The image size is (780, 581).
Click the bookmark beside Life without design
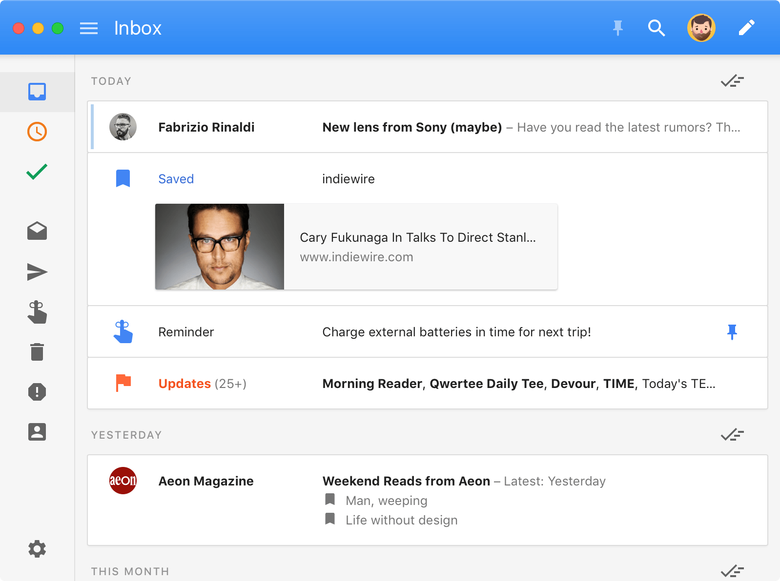tap(330, 519)
